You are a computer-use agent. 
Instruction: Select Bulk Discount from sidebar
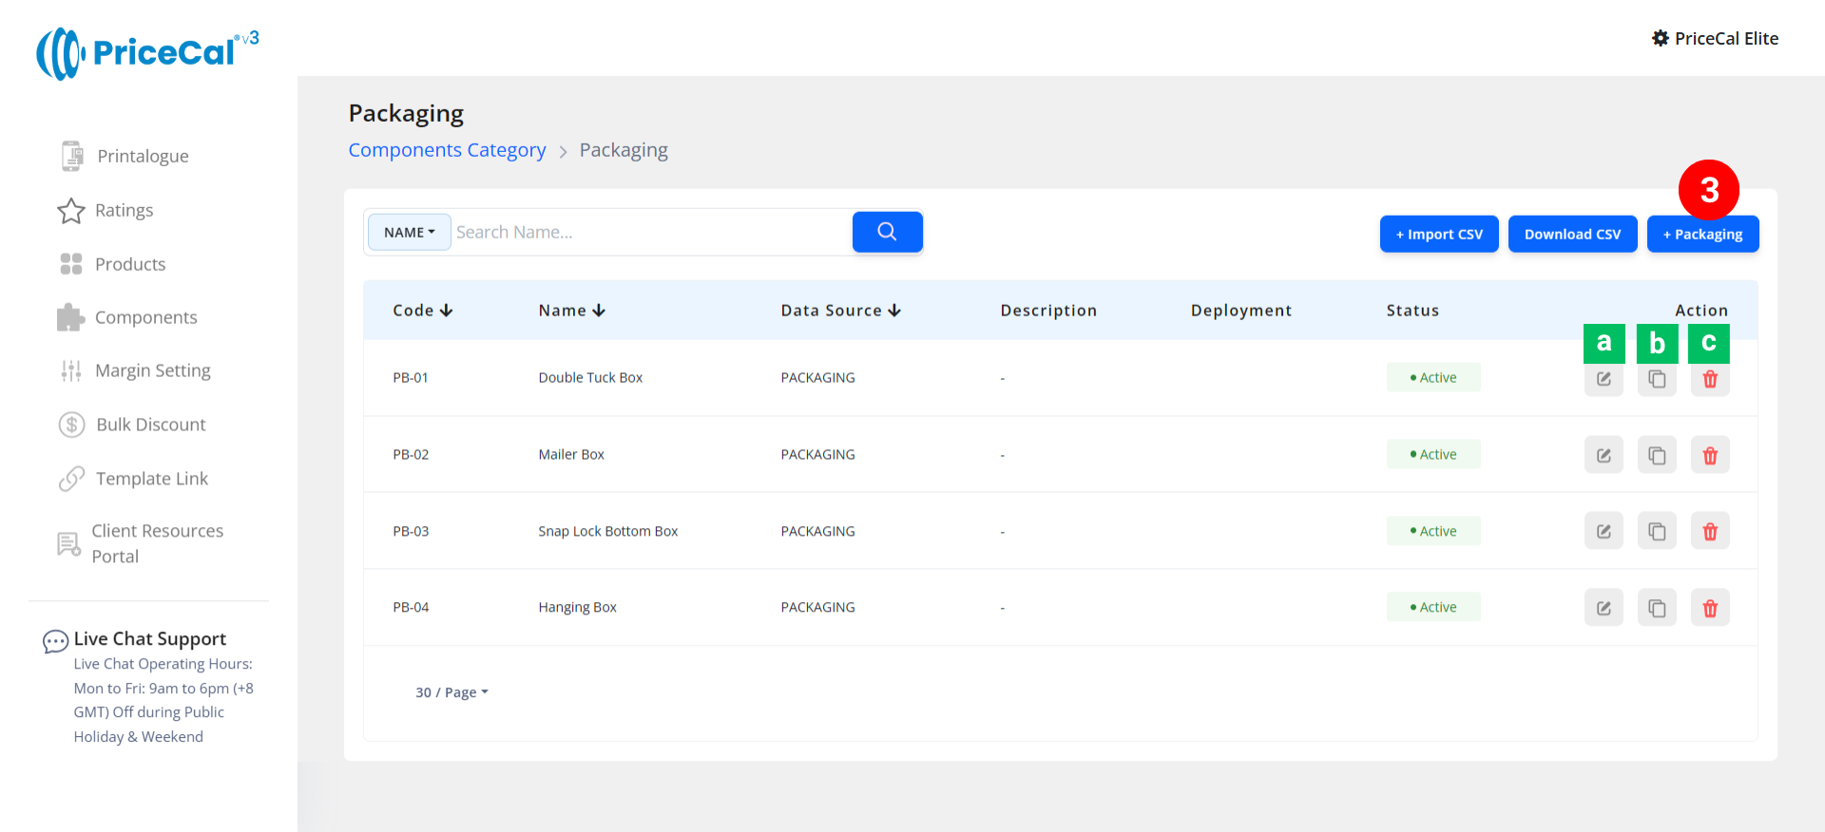(x=150, y=425)
